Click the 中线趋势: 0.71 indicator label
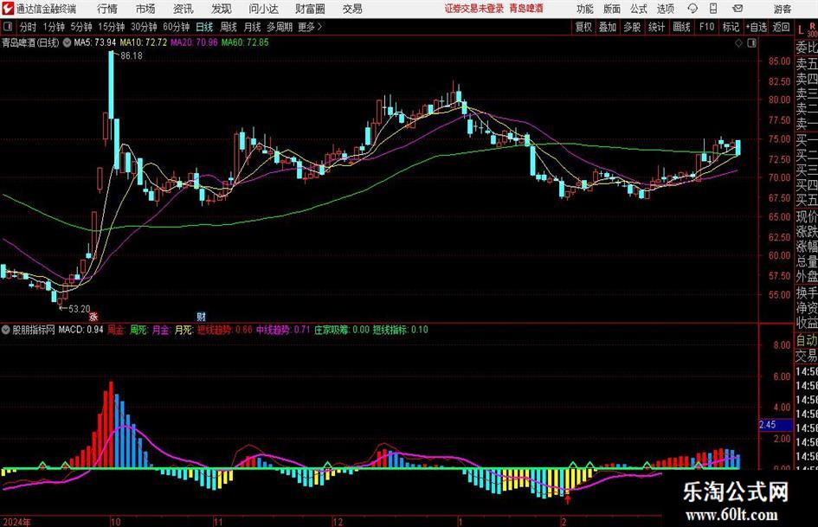 [x=283, y=330]
